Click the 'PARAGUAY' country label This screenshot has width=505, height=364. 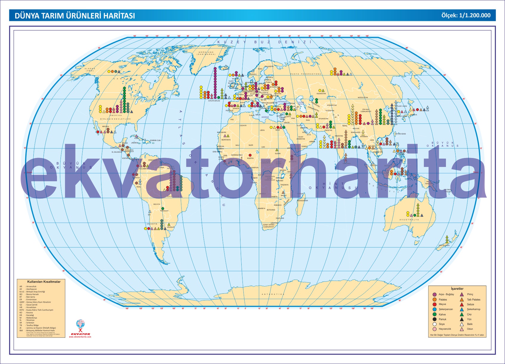point(164,211)
